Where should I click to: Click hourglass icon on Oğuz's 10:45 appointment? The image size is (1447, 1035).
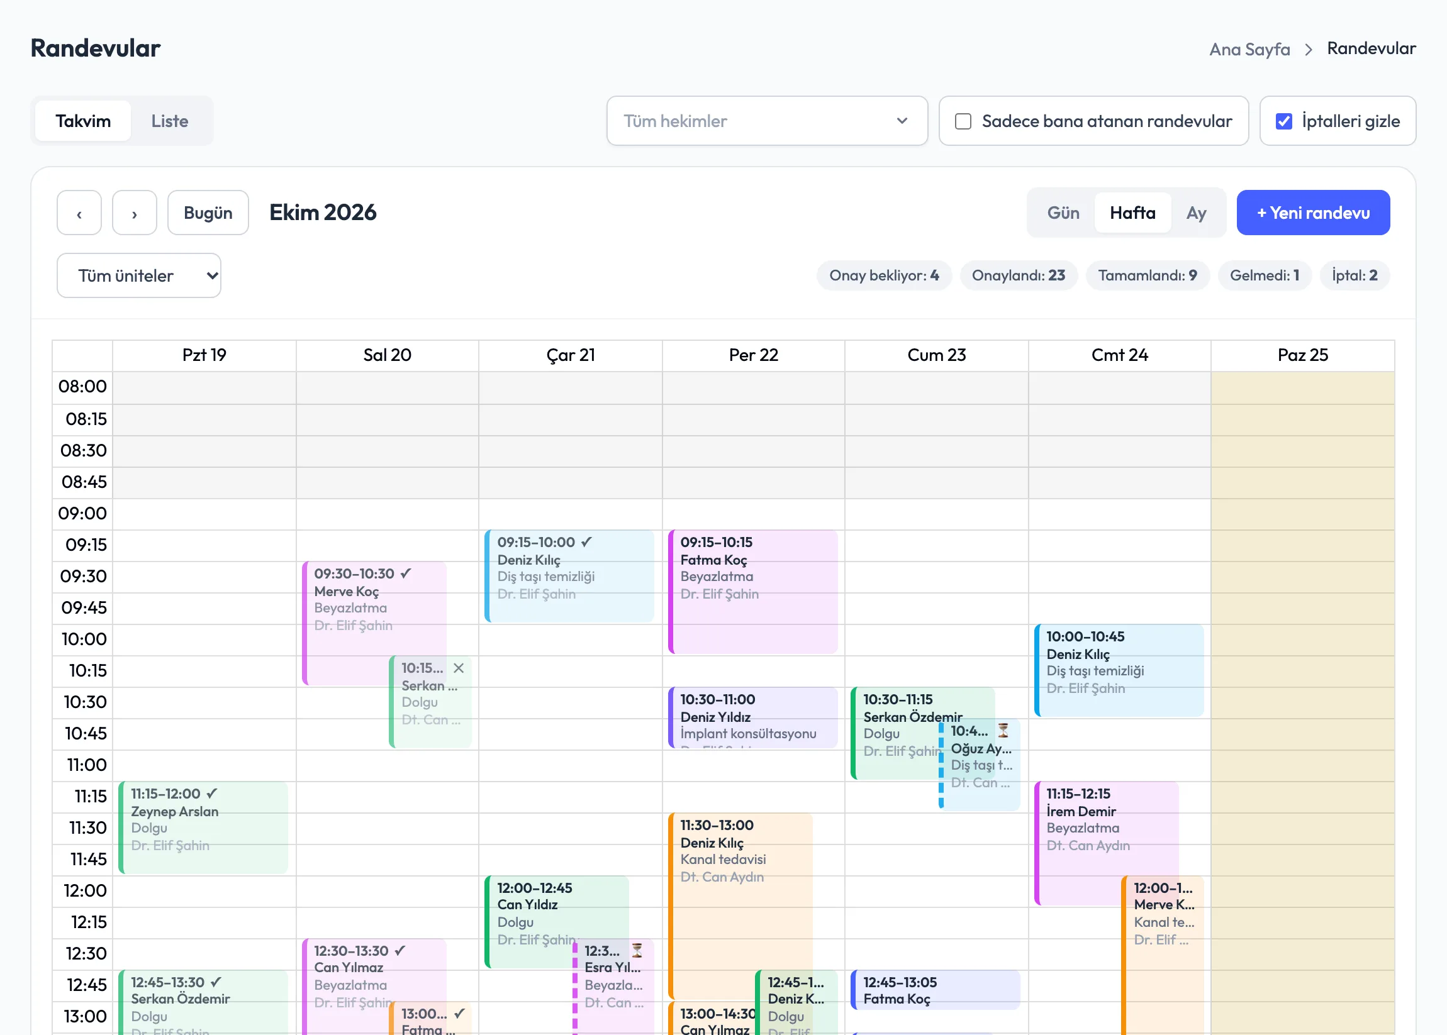tap(1003, 731)
